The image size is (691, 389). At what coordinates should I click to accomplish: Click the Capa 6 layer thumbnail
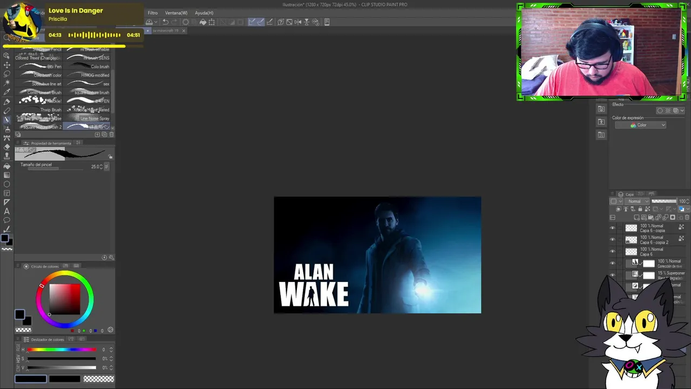point(631,252)
